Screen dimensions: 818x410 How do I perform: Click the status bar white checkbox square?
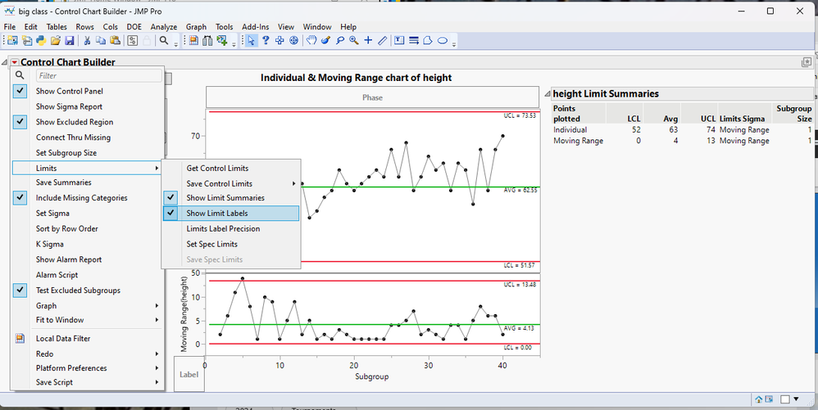pos(785,399)
